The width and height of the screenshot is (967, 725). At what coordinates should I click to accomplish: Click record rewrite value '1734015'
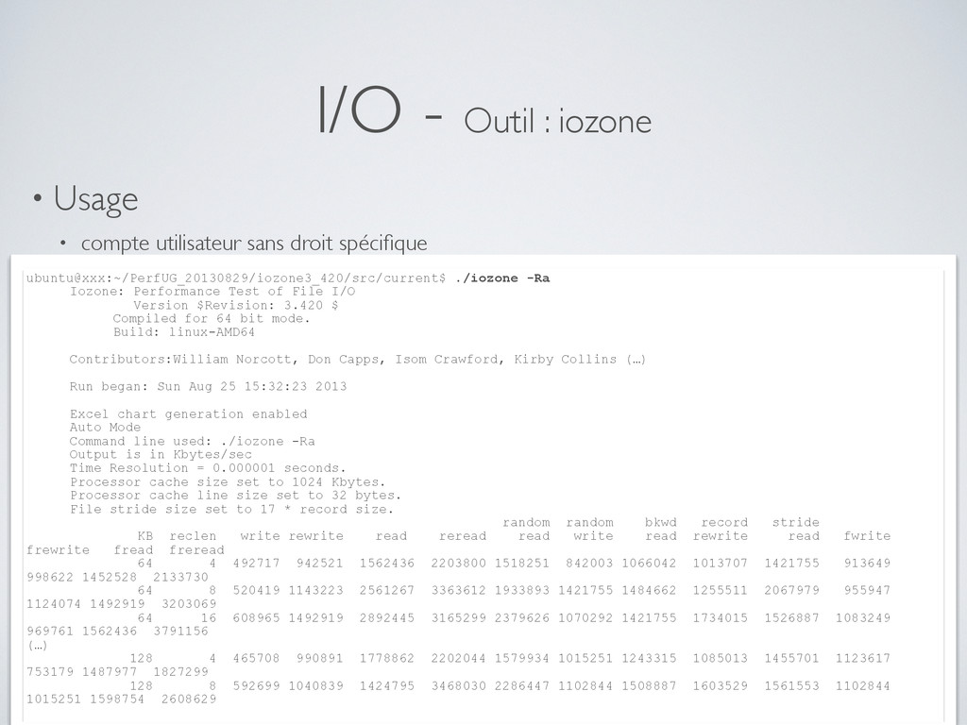click(720, 618)
